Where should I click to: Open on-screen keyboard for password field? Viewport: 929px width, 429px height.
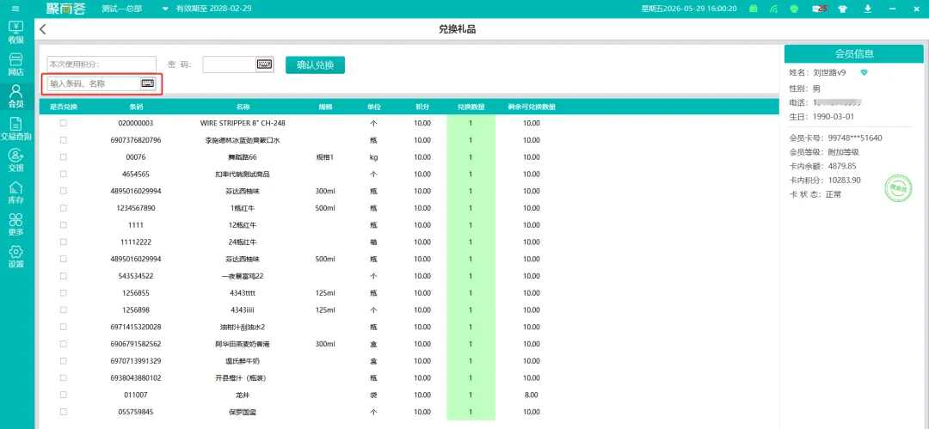click(x=264, y=64)
